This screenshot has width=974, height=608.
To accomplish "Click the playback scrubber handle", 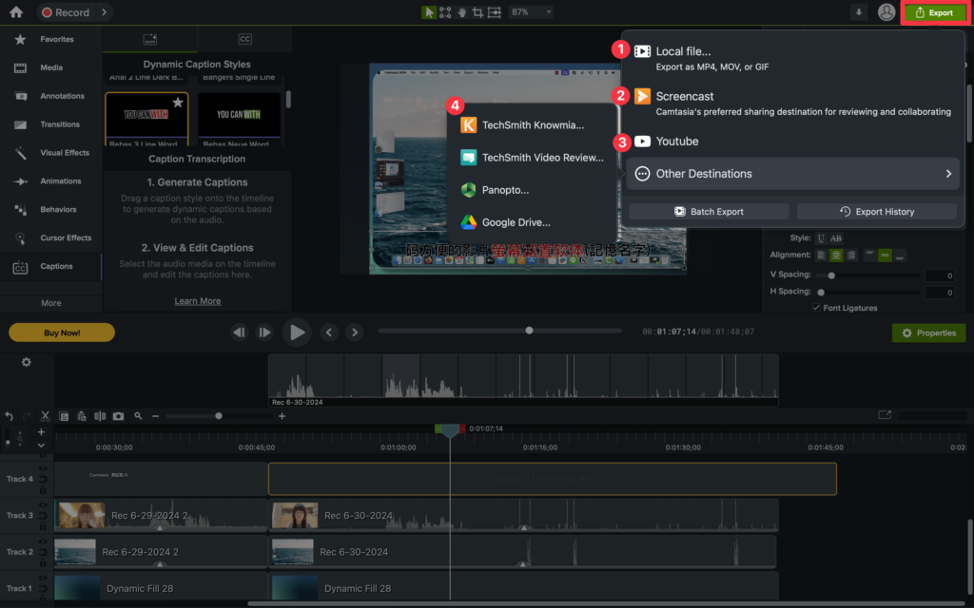I will 529,331.
